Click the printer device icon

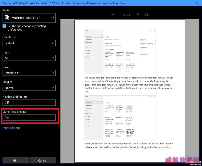(x=7, y=18)
